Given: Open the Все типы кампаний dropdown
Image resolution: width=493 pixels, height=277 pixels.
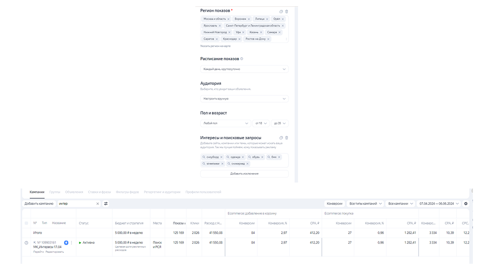Looking at the screenshot, I should [365, 204].
